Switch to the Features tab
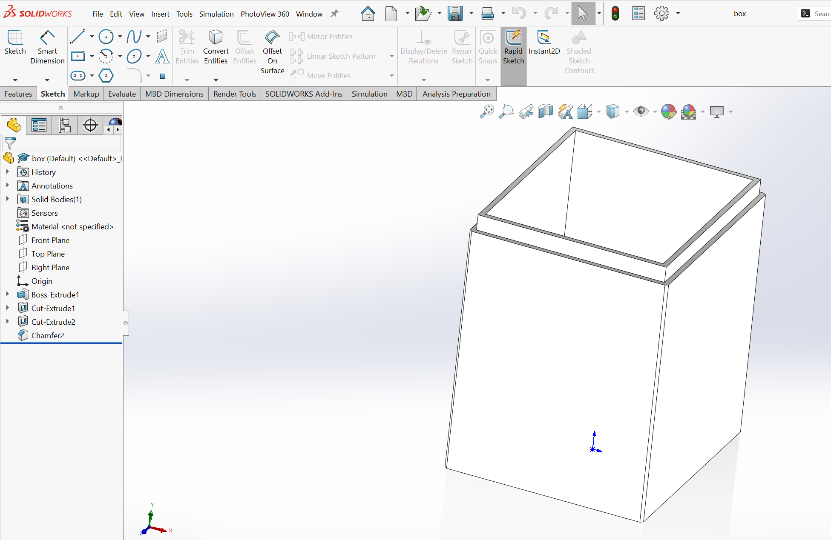The width and height of the screenshot is (831, 540). (18, 94)
